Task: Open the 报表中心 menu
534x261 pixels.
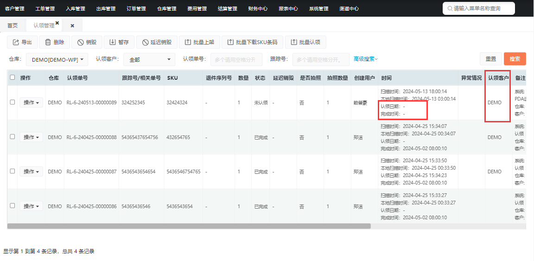Action: [288, 8]
